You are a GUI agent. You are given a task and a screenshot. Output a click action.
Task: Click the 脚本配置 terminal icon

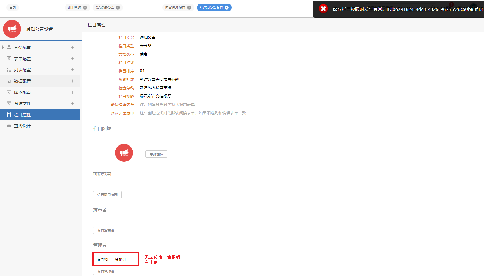coord(9,92)
